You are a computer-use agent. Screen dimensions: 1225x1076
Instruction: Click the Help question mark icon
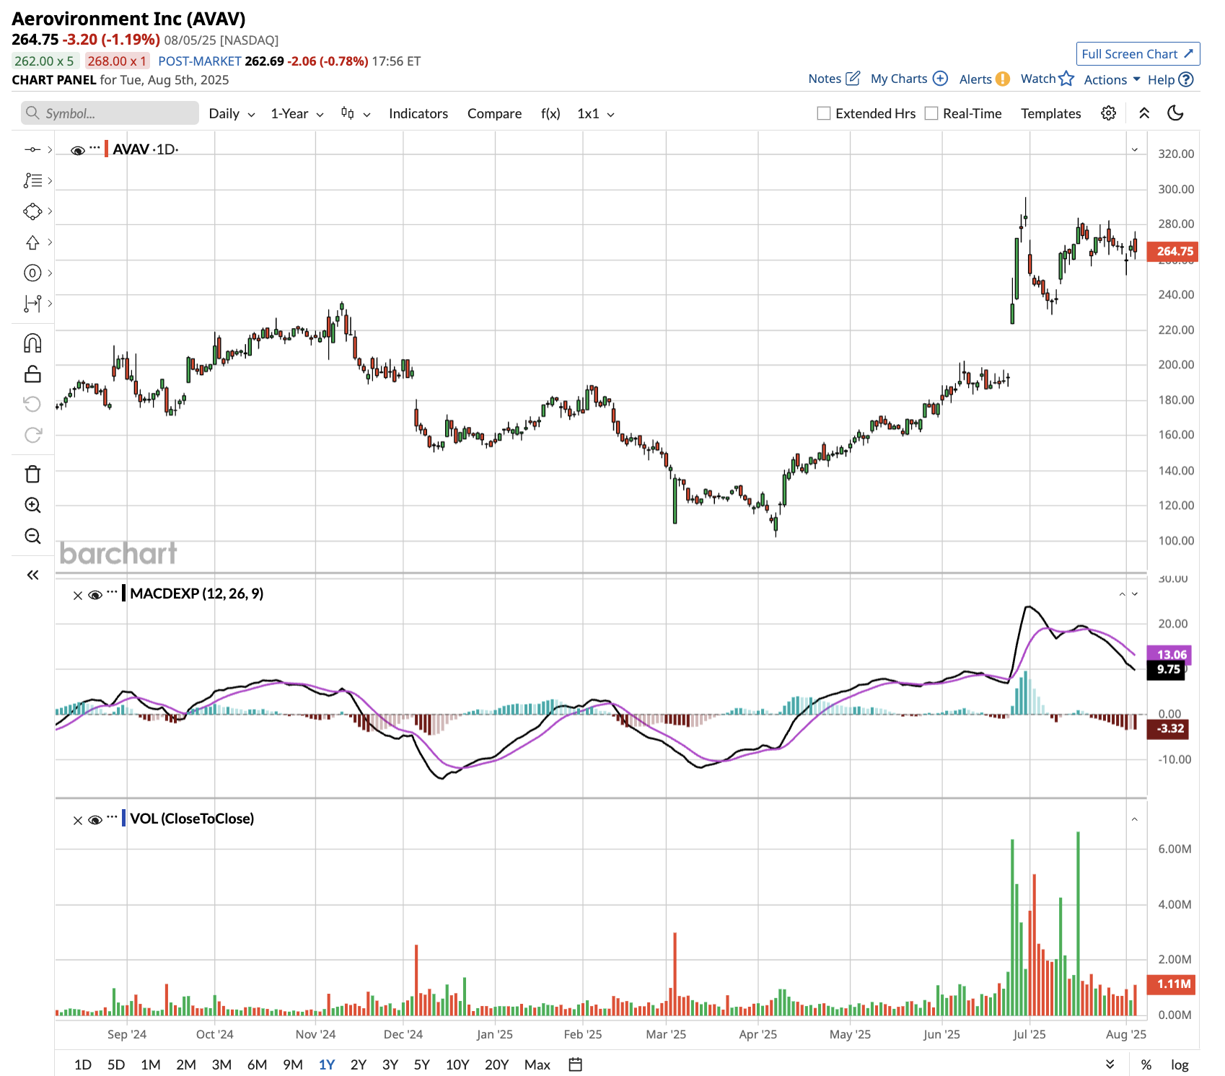pos(1185,79)
